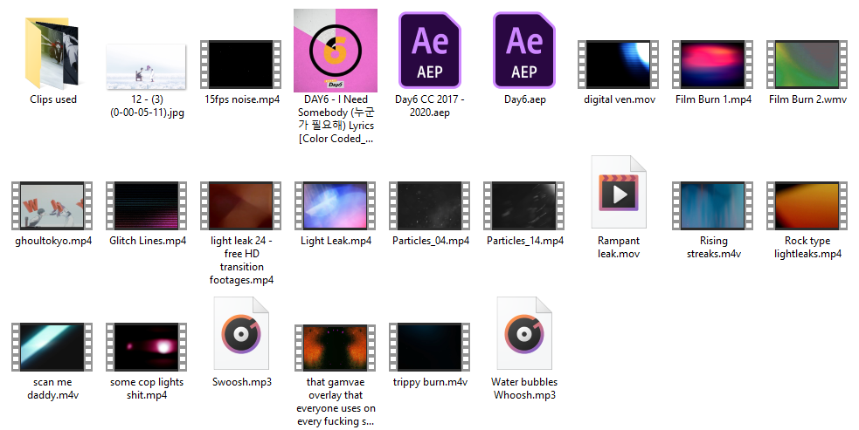Click the 'scan me daddy.m4v' file name
This screenshot has width=859, height=430.
[52, 388]
